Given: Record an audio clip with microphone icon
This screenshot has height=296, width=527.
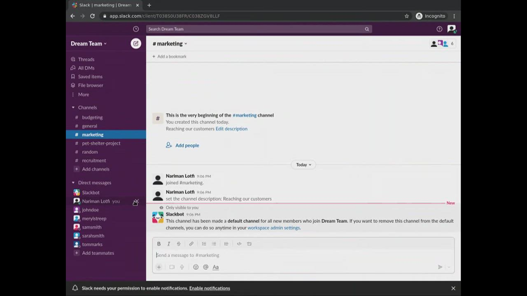Looking at the screenshot, I should 182,267.
